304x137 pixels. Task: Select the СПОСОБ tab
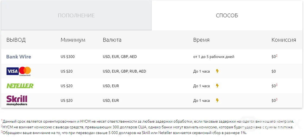coord(227,15)
